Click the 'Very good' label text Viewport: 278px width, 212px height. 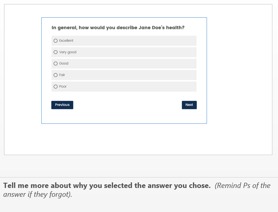tap(68, 52)
